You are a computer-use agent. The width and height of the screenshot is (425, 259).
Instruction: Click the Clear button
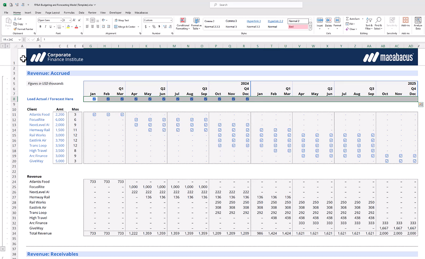(x=351, y=29)
